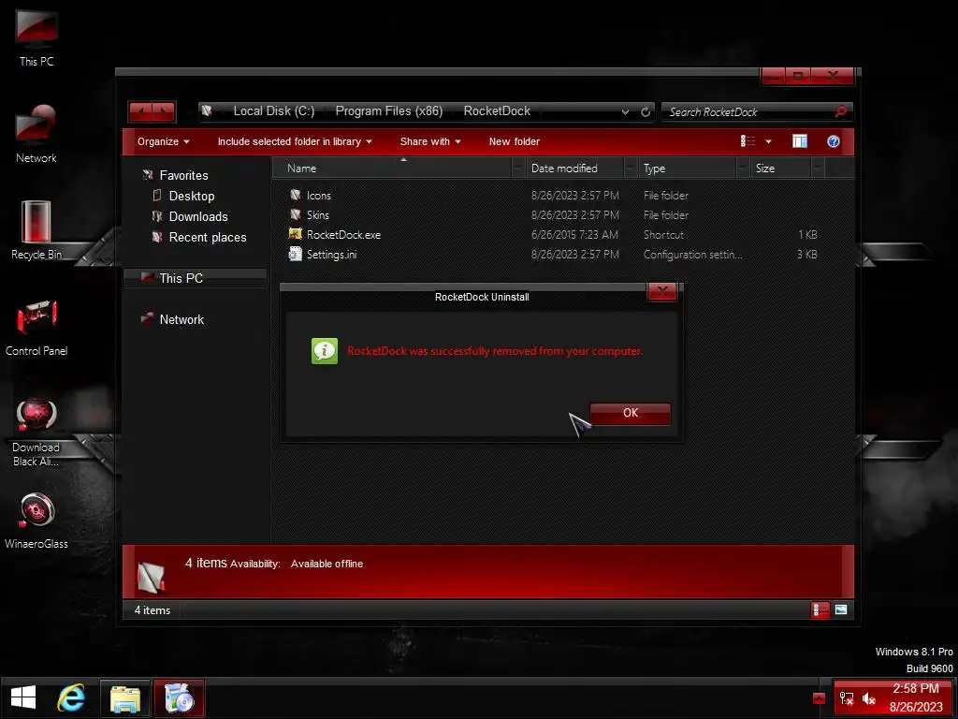Screen dimensions: 958x719
Task: Open Recycle Bin desktop icon
Action: coord(36,230)
